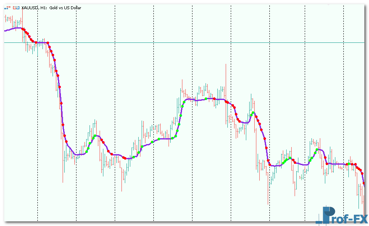Click the rightmost green dot on the purple line
The image size is (369, 226).
[348, 163]
